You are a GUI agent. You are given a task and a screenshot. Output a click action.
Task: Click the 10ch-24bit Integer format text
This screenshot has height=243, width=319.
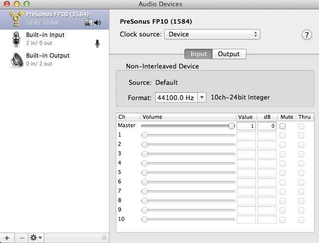tap(240, 98)
